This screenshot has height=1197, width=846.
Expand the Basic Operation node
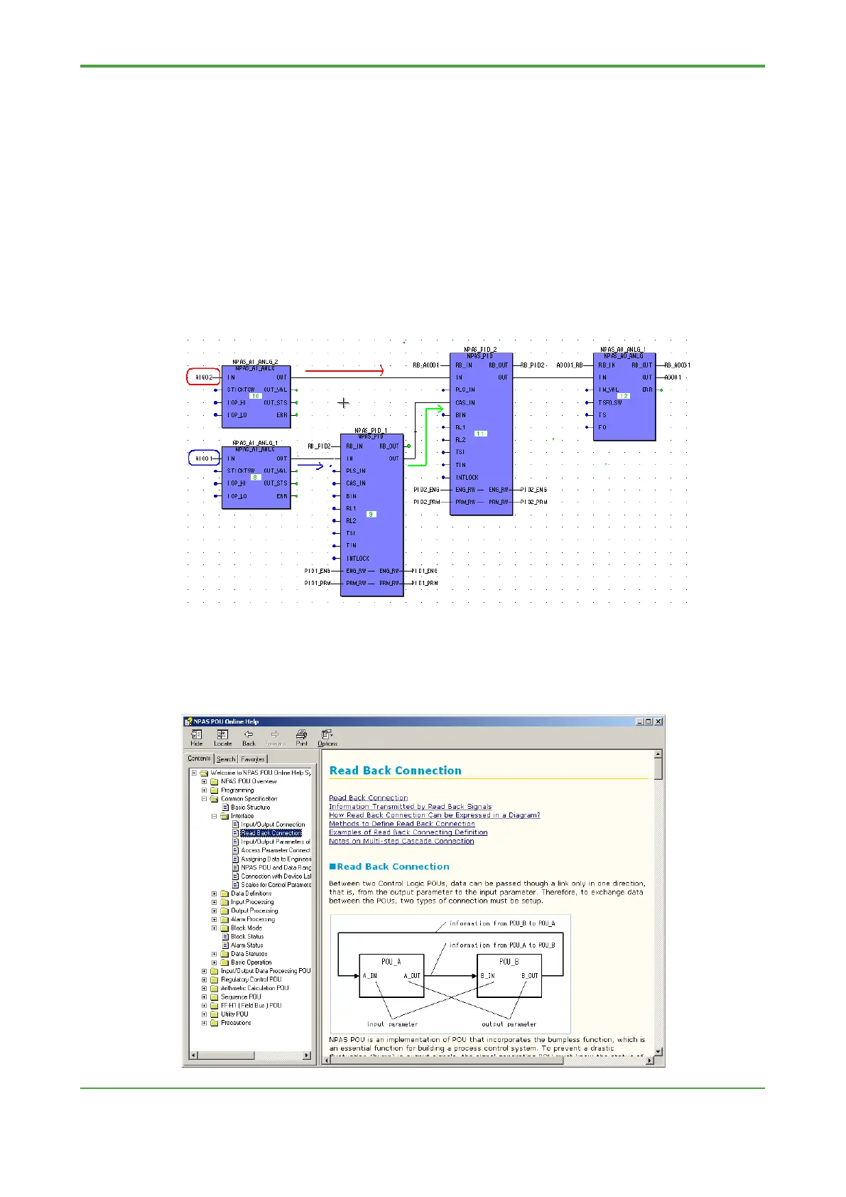[x=215, y=962]
